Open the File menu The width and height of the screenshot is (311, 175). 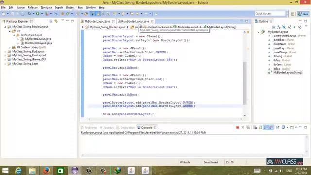pos(3,8)
